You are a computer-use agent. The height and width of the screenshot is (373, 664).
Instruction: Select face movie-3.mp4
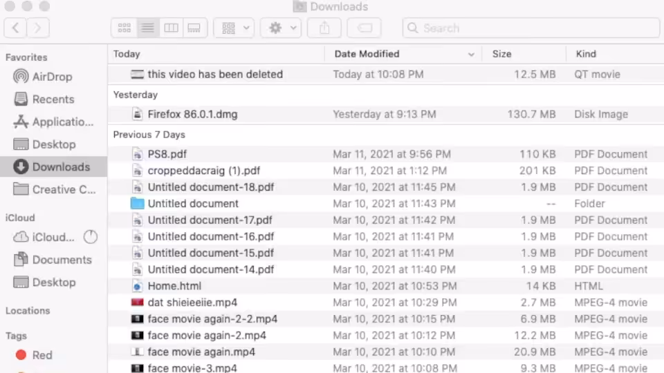(386, 367)
